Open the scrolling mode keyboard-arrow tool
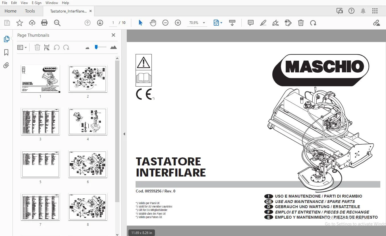386x236 pixels. pyautogui.click(x=232, y=23)
